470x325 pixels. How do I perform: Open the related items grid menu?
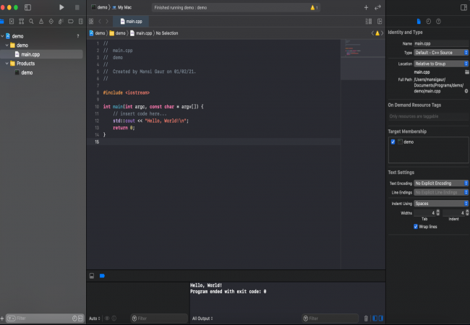pos(91,21)
